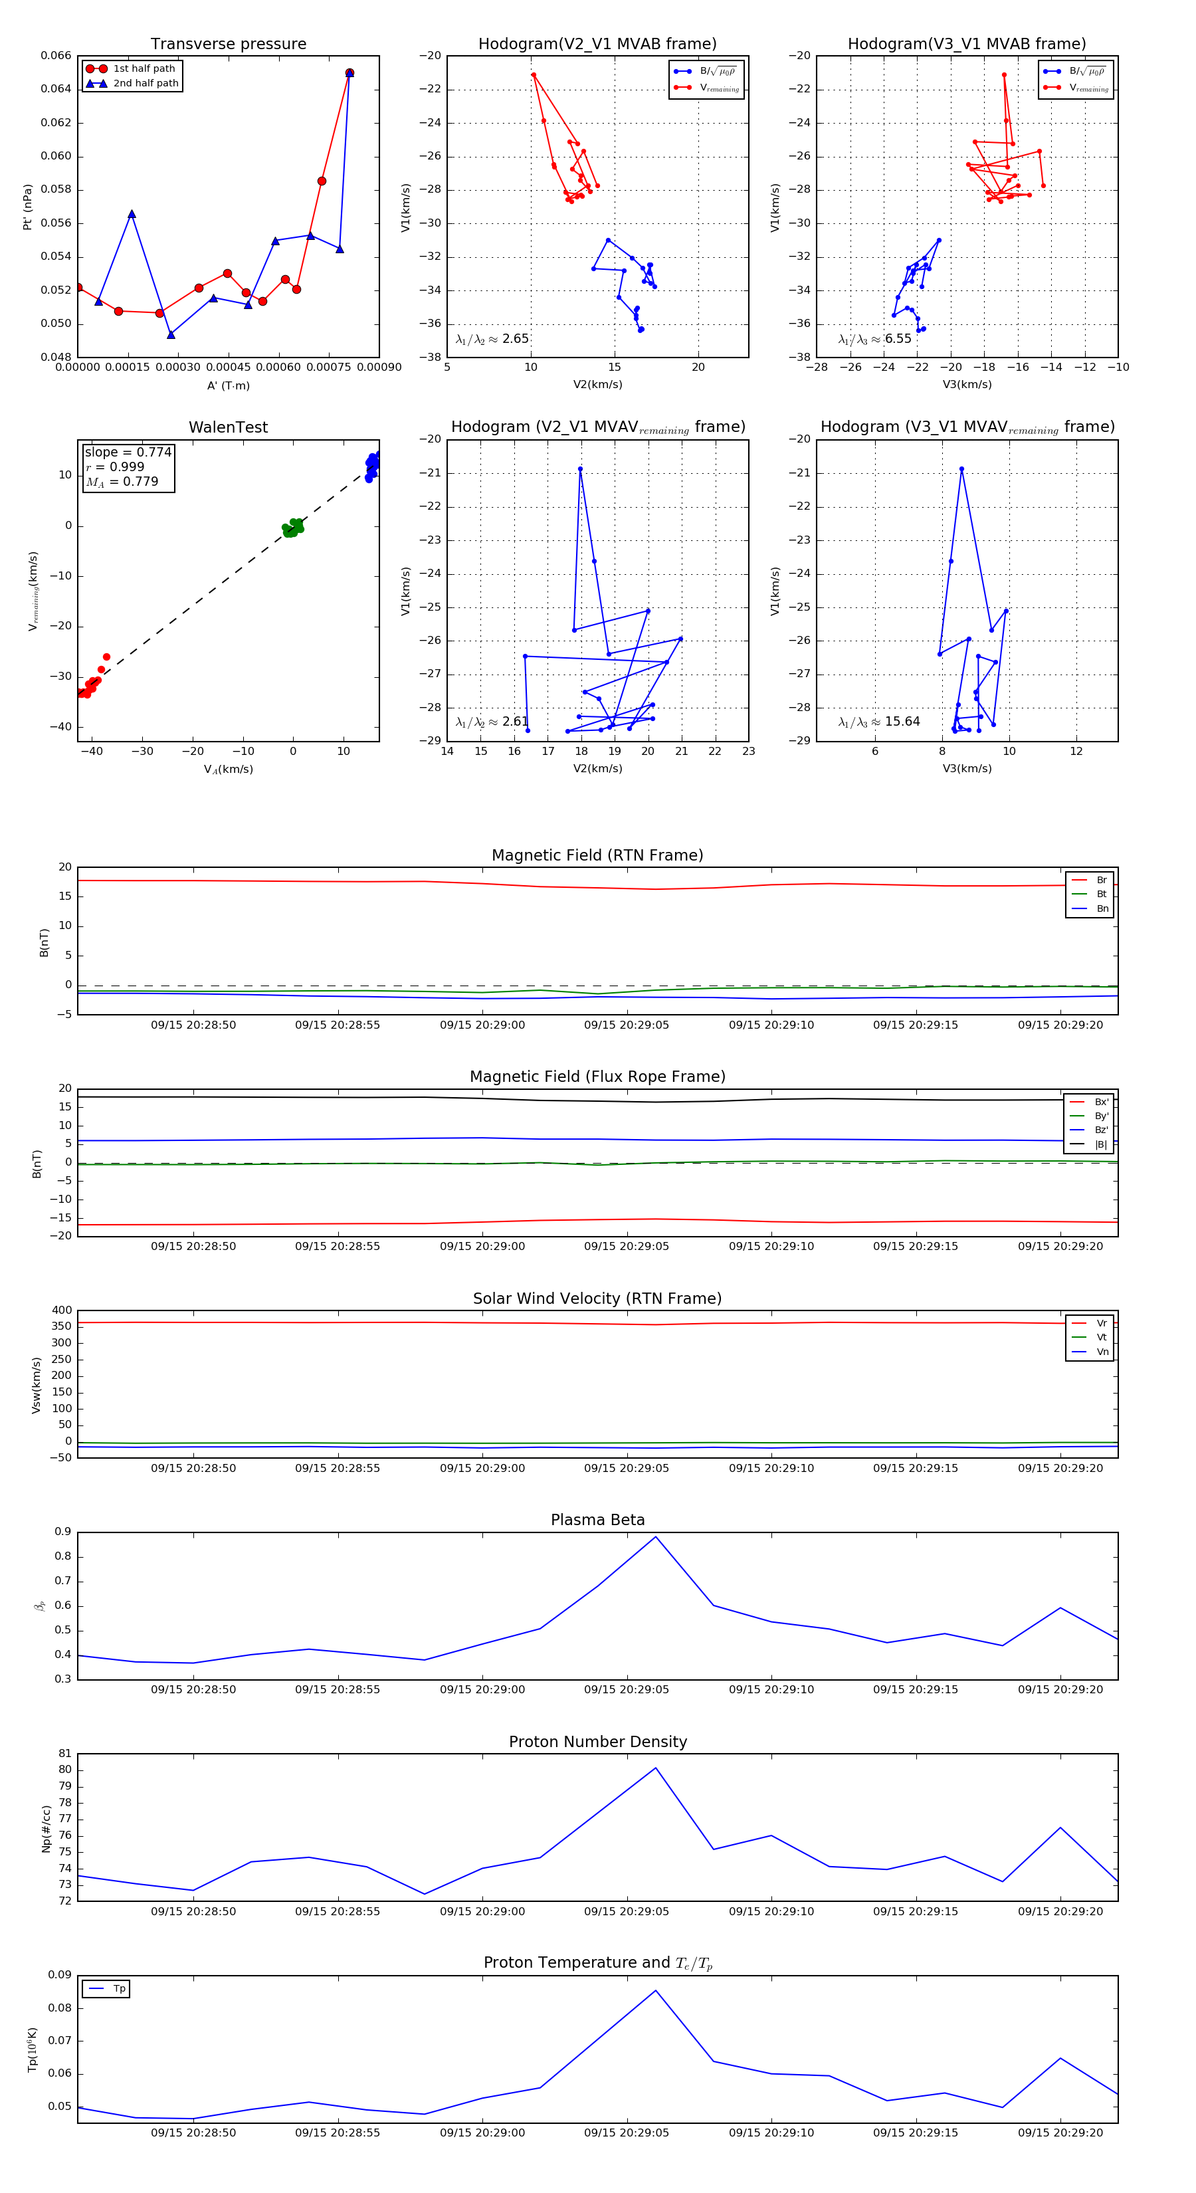The height and width of the screenshot is (2193, 1196).
Task: Click the λ1/λ3 ≈ 15.64 label
Action: coord(878,722)
